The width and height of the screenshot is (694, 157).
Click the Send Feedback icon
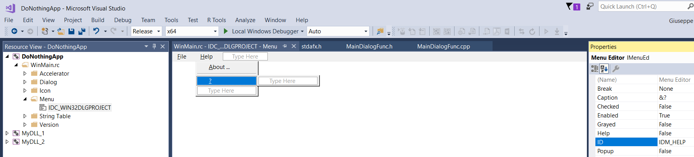590,6
